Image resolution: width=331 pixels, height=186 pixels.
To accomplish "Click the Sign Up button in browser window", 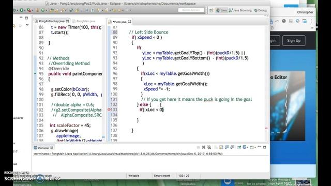I will 294,40.
